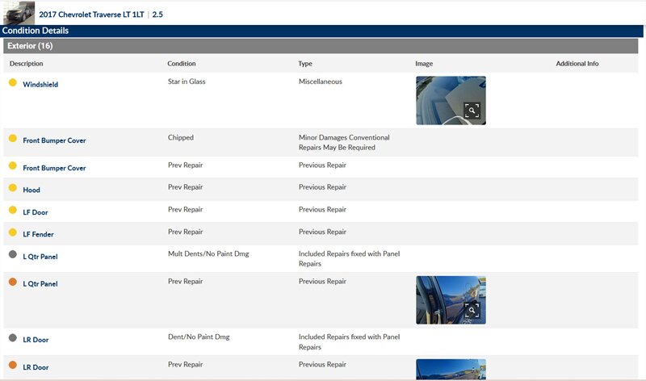Click the magnifier icon on the Windshield image
This screenshot has width=646, height=381.
(472, 111)
